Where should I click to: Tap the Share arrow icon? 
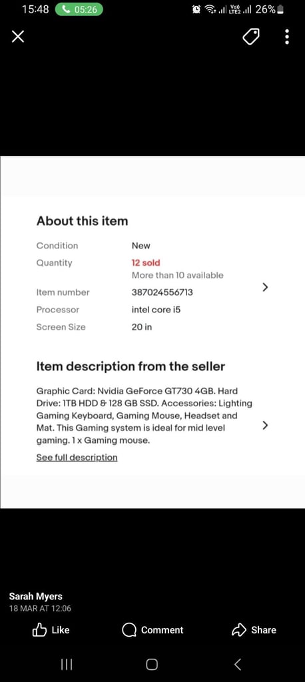pyautogui.click(x=239, y=630)
